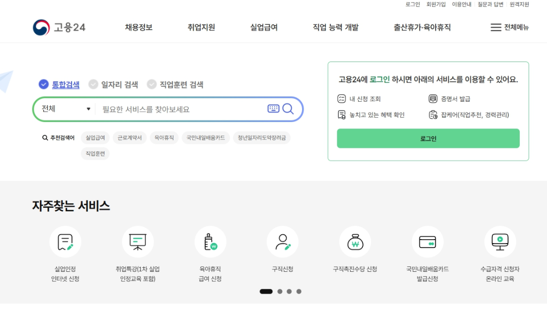
Task: Select 국민내일배움카드 발급신청 card icon
Action: (428, 242)
